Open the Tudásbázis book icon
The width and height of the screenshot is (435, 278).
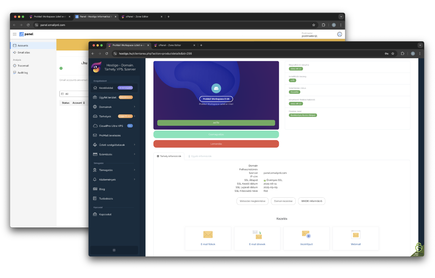95,198
